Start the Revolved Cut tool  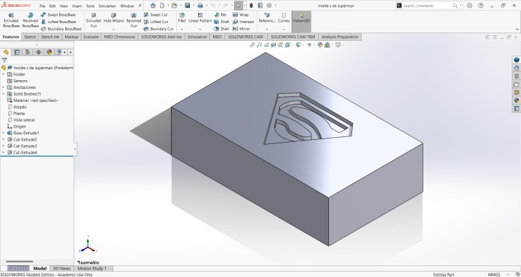(134, 20)
